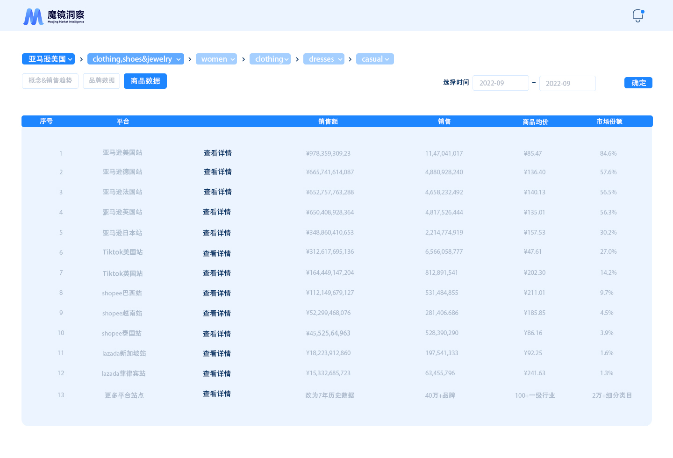Expand the clothing,shoes&jewelry category dropdown
The height and width of the screenshot is (458, 673).
(x=136, y=59)
